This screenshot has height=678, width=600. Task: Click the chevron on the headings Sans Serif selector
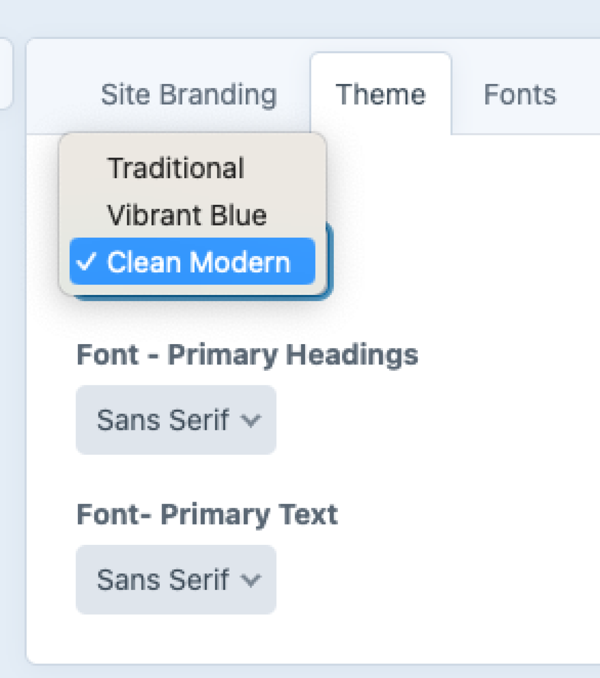click(x=252, y=422)
